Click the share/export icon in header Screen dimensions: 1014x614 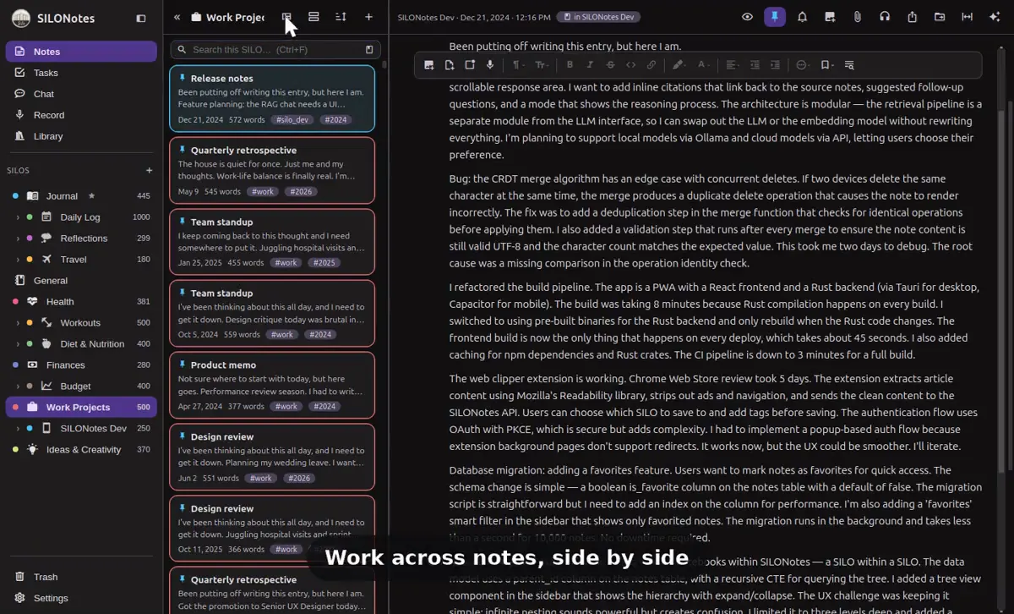point(912,17)
